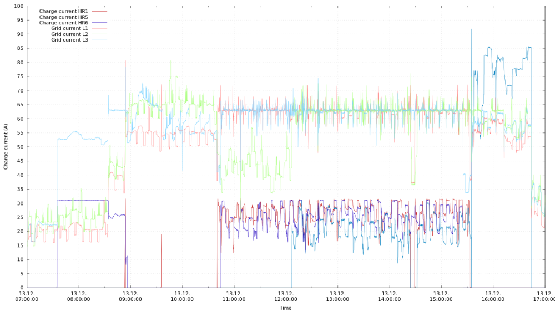The height and width of the screenshot is (312, 555).
Task: Click the 07:00:00 time axis tick label
Action: pos(27,296)
